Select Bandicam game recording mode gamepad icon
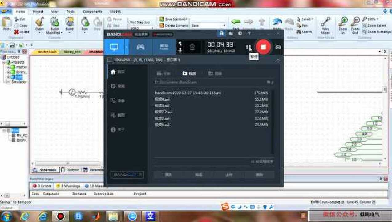The image size is (392, 222). 140,47
